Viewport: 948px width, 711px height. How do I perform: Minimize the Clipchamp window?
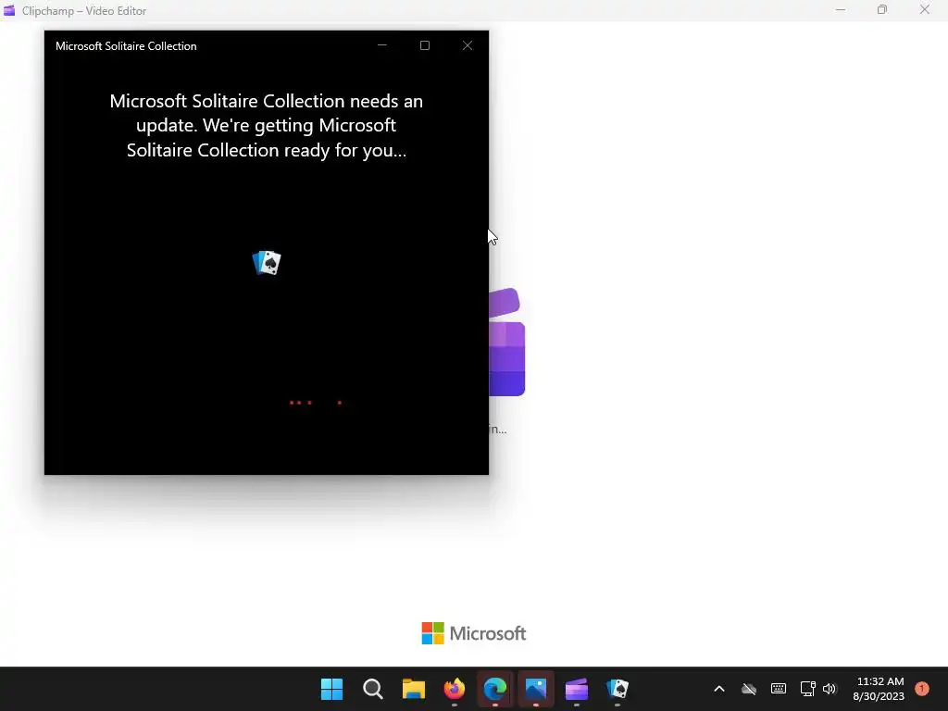(841, 10)
